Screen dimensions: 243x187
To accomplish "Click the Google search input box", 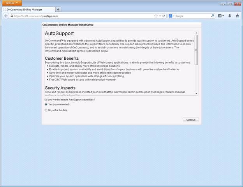I will coord(193,16).
